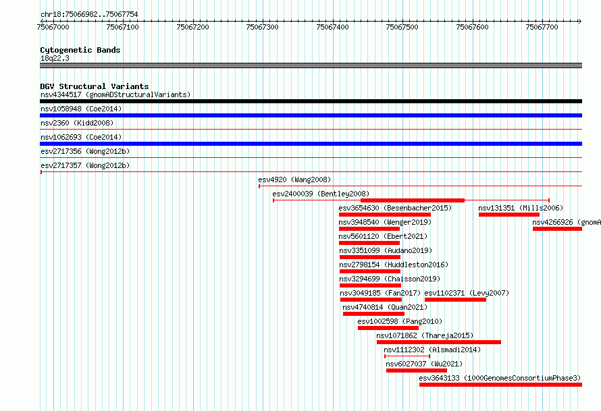Select the esv1102371 (Levy2007) red bar
Viewport: 601px width, 411px height.
click(455, 300)
